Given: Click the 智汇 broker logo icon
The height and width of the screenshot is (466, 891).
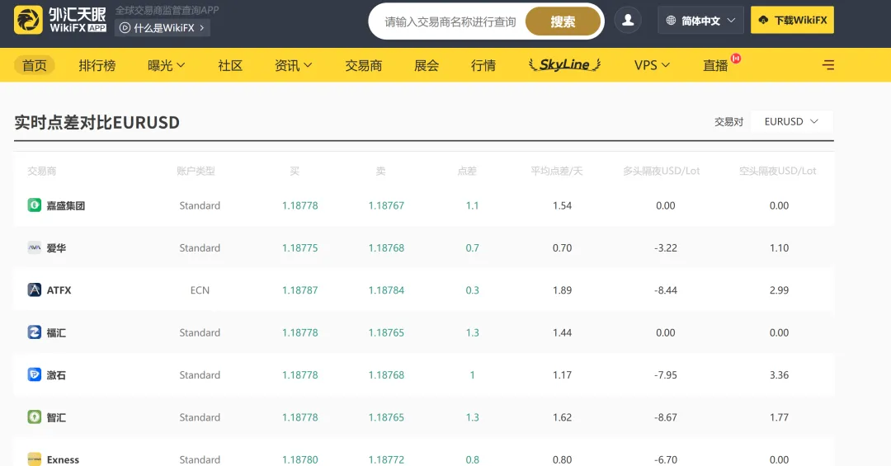Looking at the screenshot, I should [35, 417].
